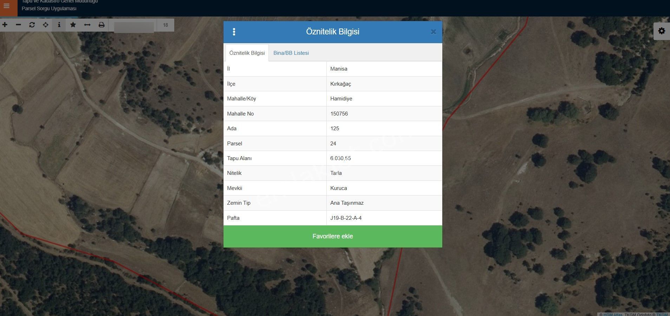Image resolution: width=670 pixels, height=316 pixels.
Task: Zoom in with the plus icon
Action: click(5, 25)
